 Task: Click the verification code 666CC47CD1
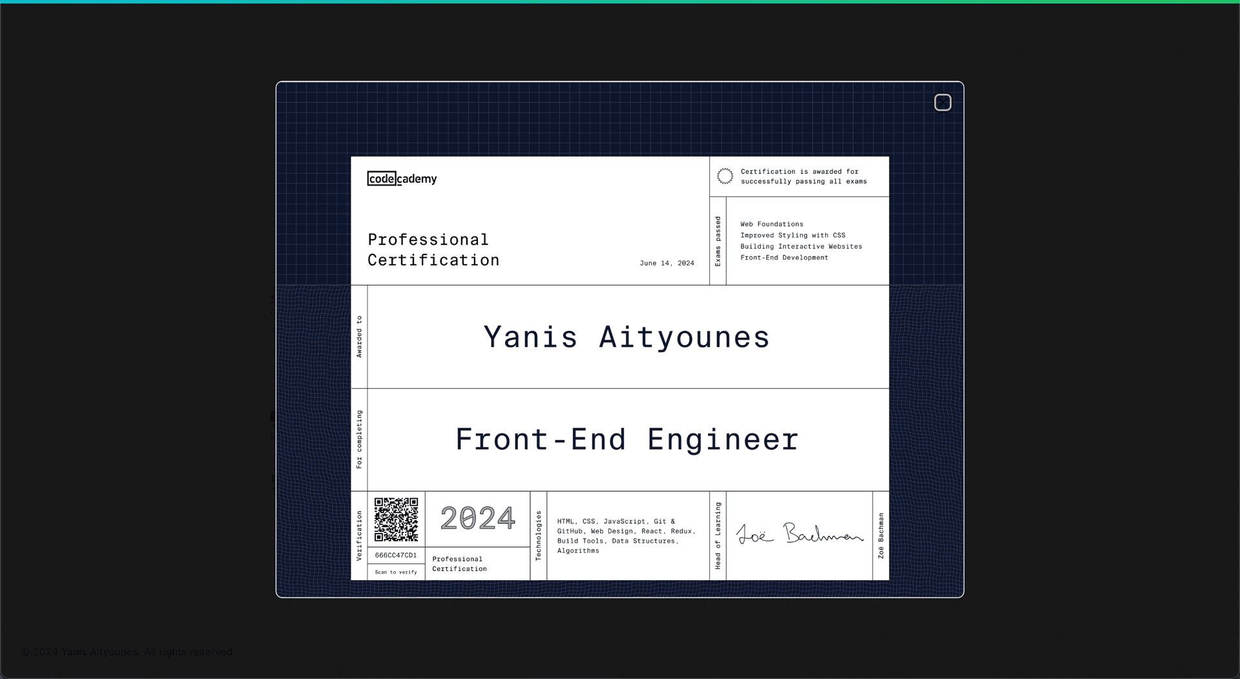tap(396, 556)
